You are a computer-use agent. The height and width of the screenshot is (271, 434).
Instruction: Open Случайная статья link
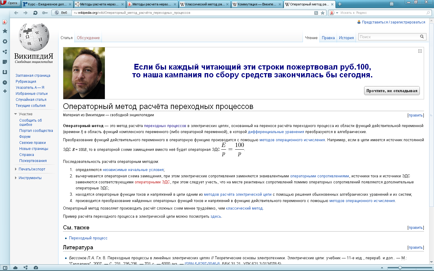pos(31,100)
